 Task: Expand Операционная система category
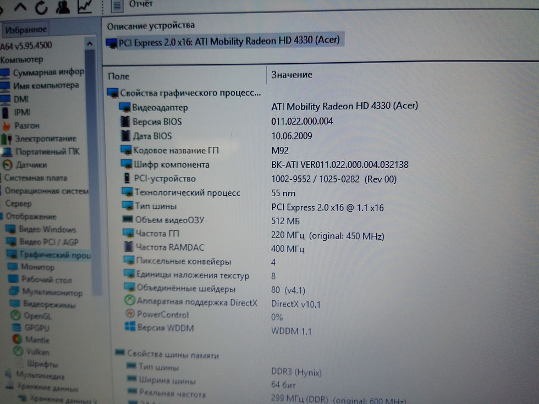(x=46, y=191)
